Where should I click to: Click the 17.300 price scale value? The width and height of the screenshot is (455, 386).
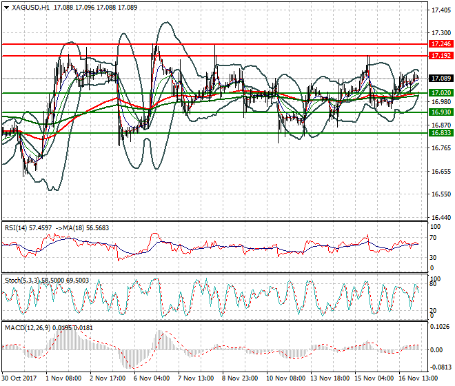(x=441, y=33)
